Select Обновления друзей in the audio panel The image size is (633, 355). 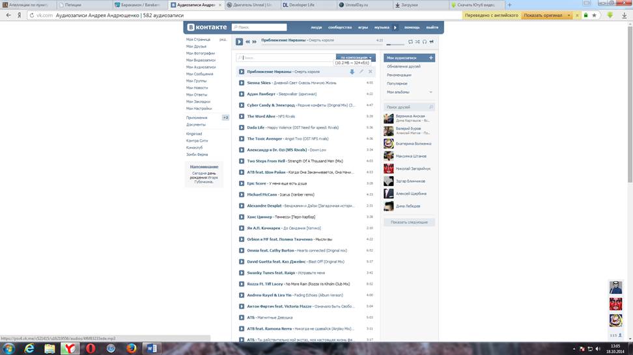click(x=404, y=66)
